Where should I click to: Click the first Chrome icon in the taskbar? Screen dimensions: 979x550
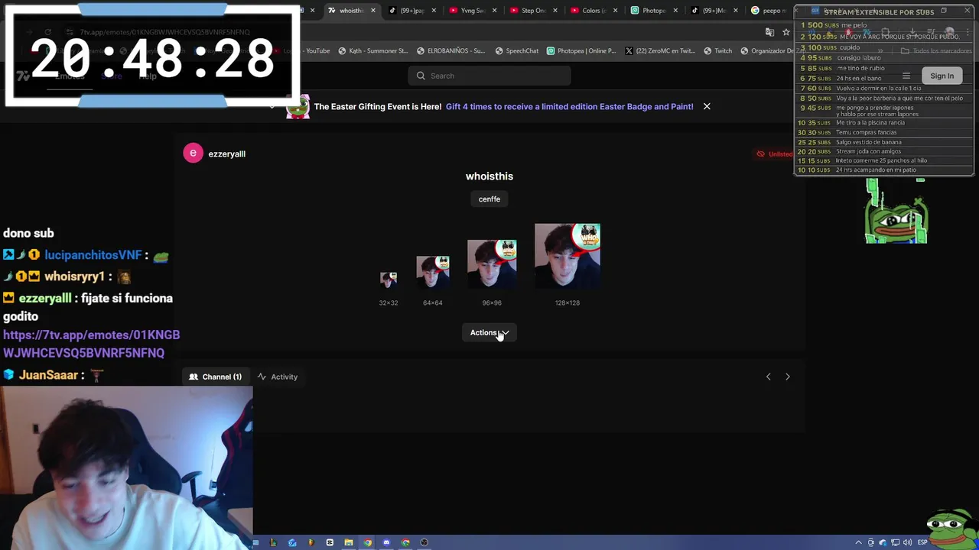[x=368, y=542]
